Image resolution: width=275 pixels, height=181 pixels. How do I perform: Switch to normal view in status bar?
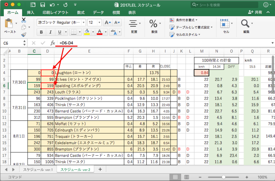click(x=175, y=177)
